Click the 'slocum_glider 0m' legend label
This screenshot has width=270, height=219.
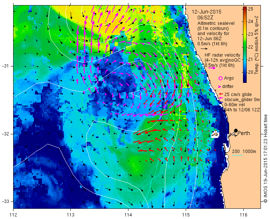pos(242,100)
